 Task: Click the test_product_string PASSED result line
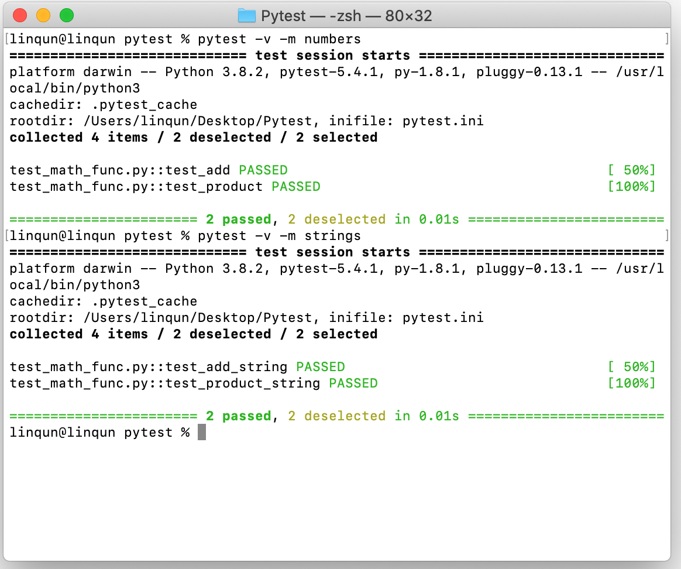194,383
